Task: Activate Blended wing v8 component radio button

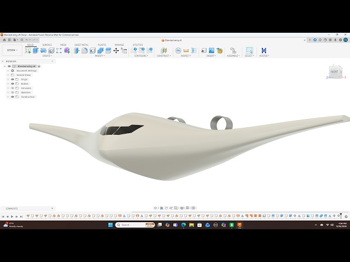Action: pyautogui.click(x=39, y=66)
